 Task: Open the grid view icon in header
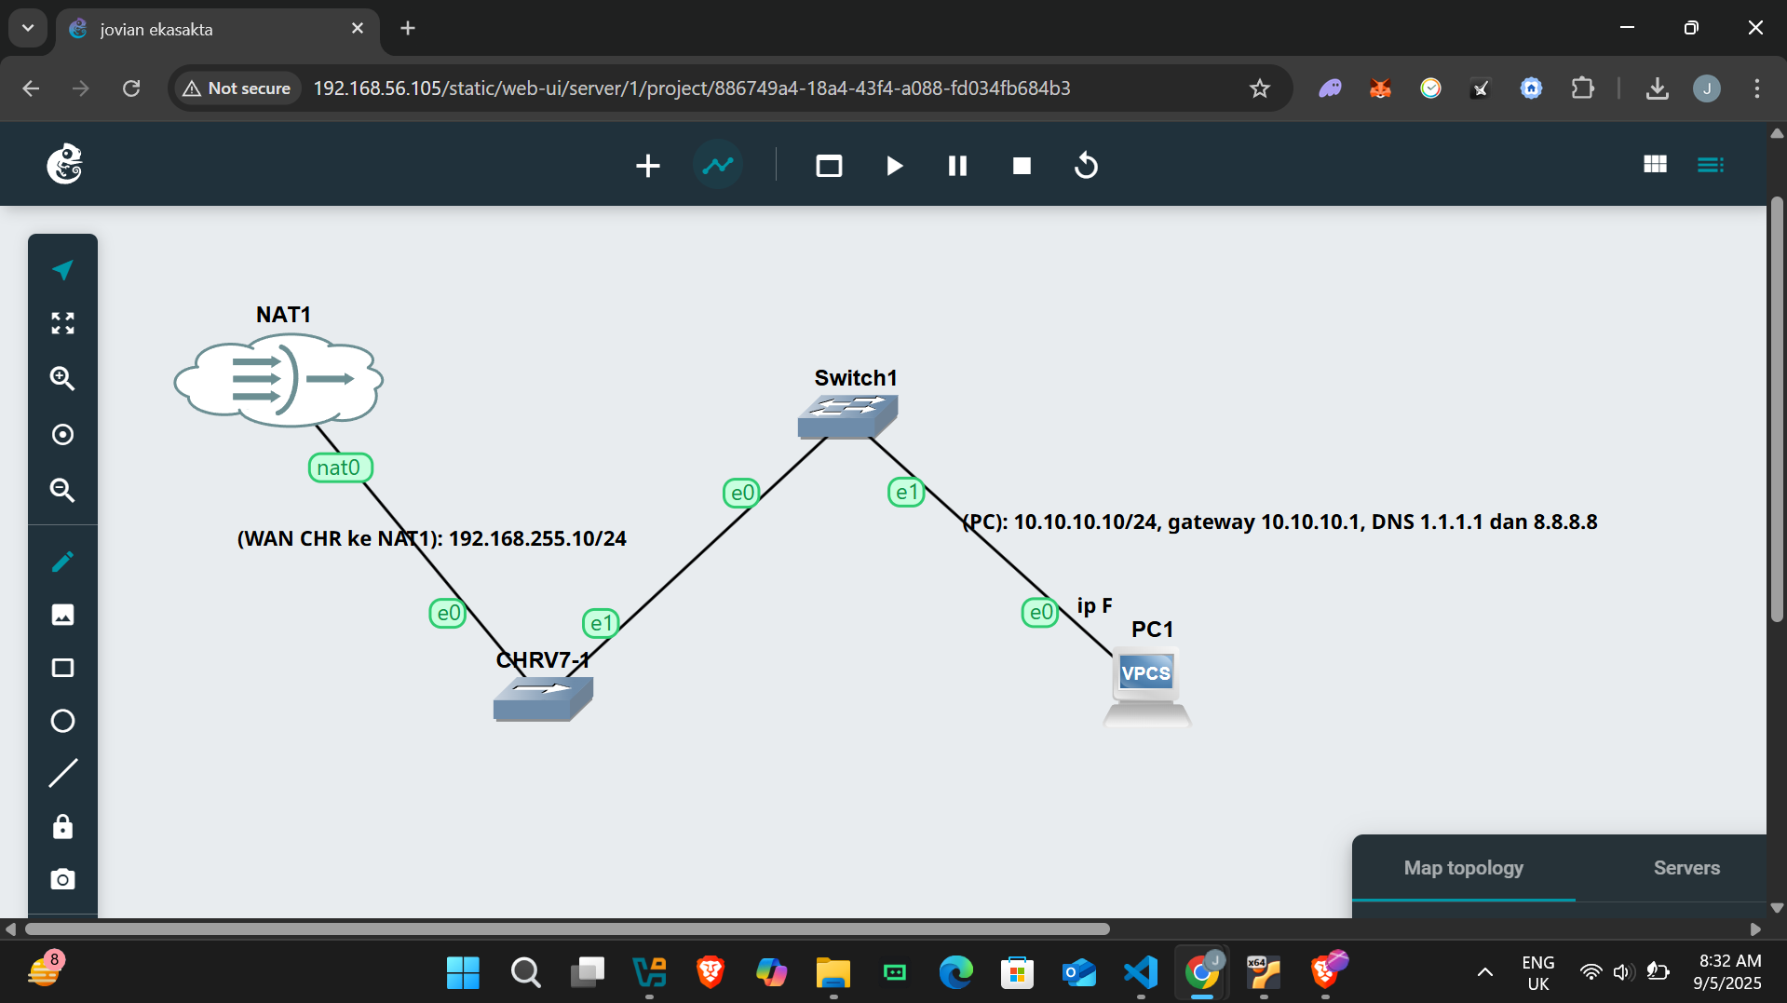[1655, 165]
